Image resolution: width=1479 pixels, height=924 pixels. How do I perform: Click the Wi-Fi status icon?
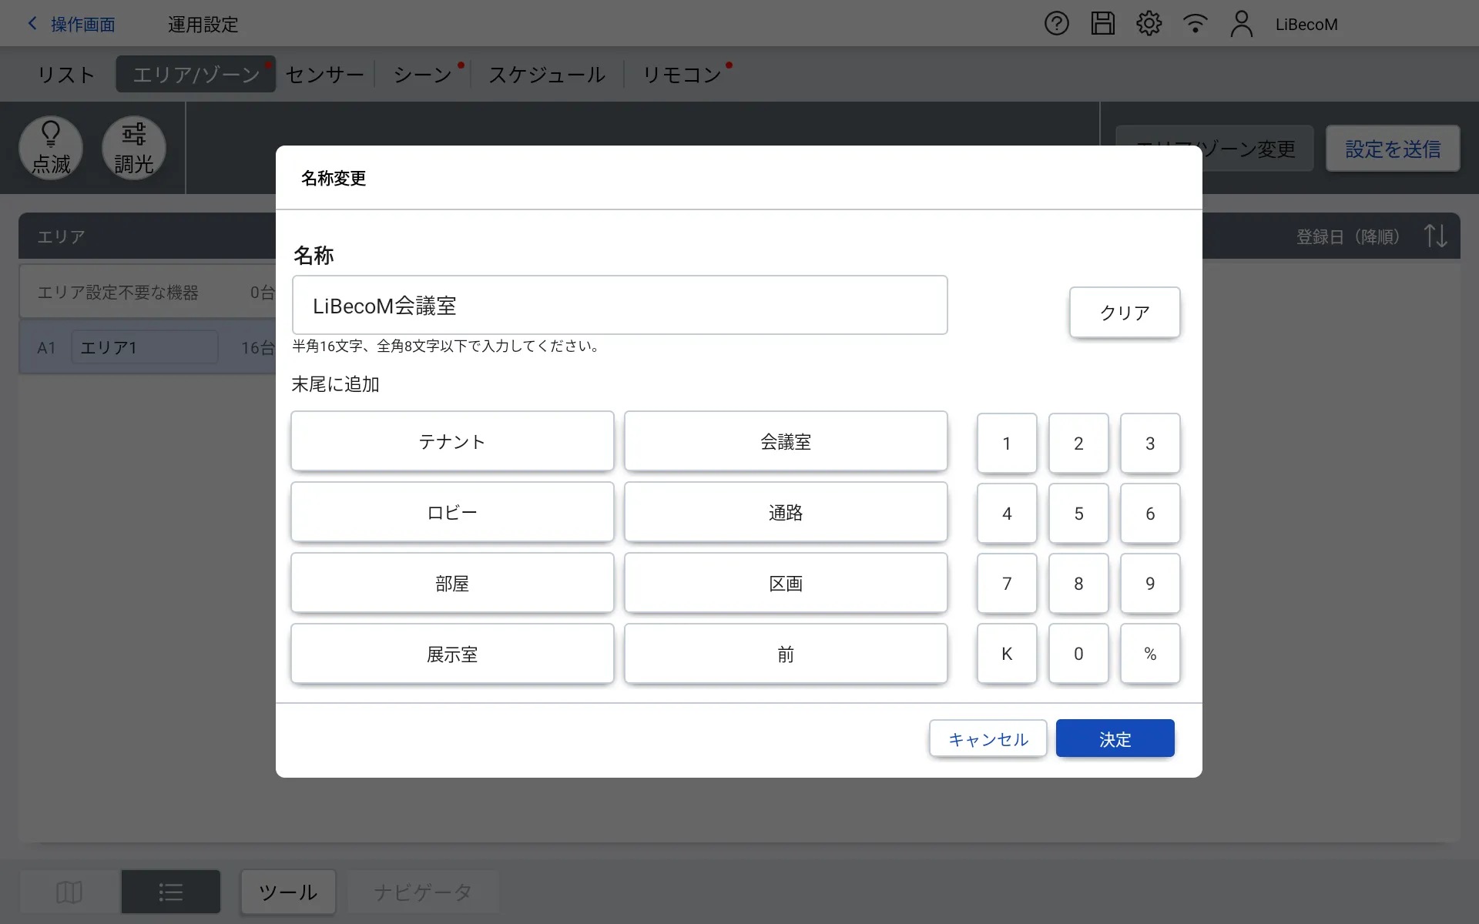[x=1195, y=24]
